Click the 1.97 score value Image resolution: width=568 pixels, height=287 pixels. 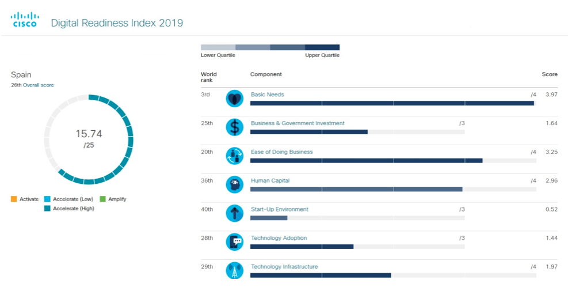pos(551,266)
